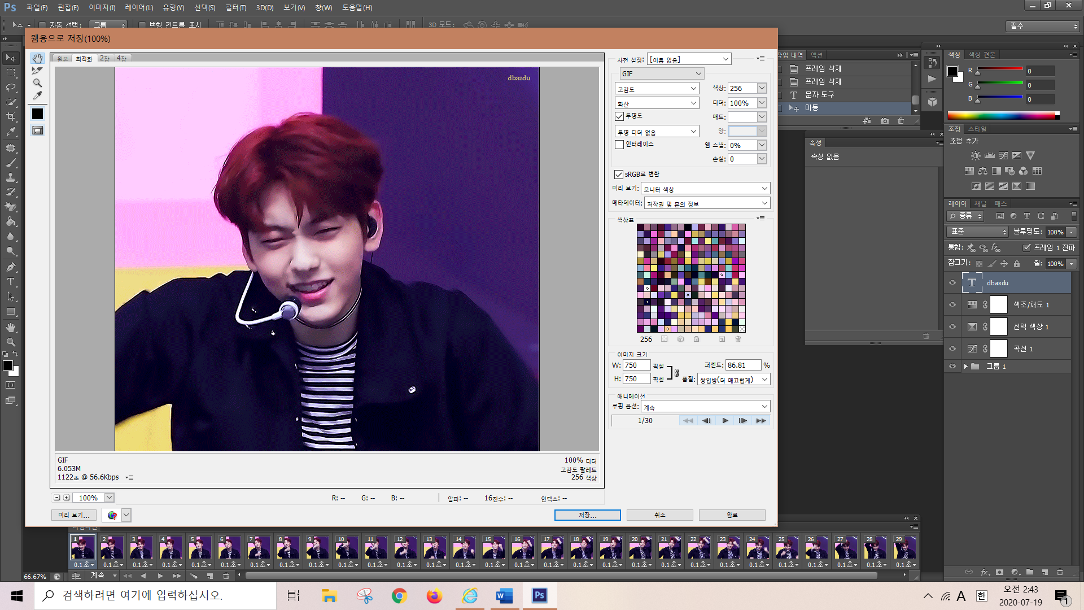Select the Hand tool in save dialog

(x=37, y=58)
